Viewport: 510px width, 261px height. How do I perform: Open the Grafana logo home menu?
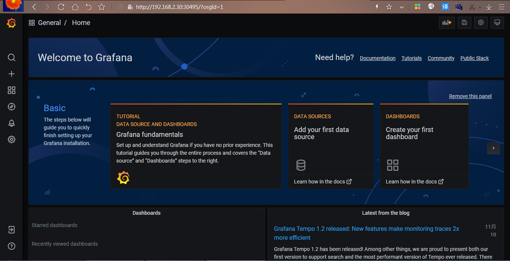(x=11, y=23)
